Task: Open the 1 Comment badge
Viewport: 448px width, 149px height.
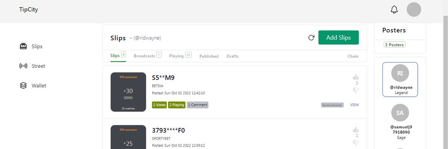Action: point(198,105)
